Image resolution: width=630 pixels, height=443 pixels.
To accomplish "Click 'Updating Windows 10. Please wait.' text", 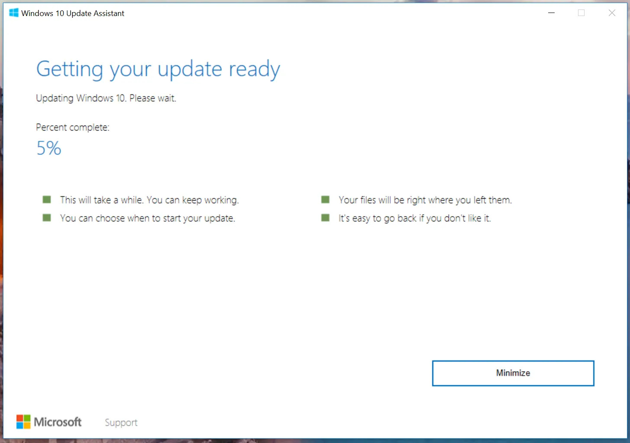I will (106, 98).
